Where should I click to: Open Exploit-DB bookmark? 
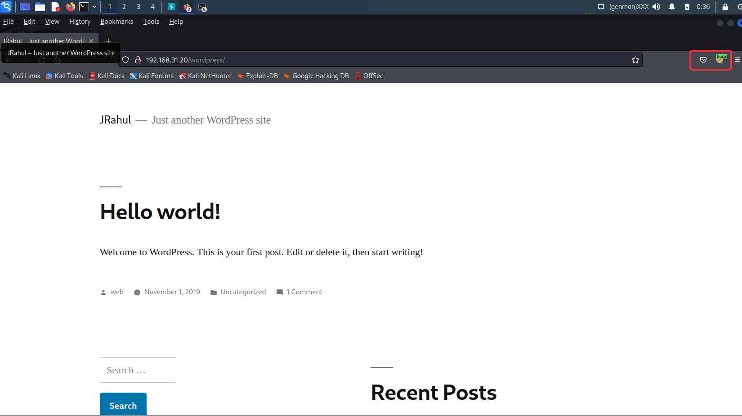pos(257,76)
